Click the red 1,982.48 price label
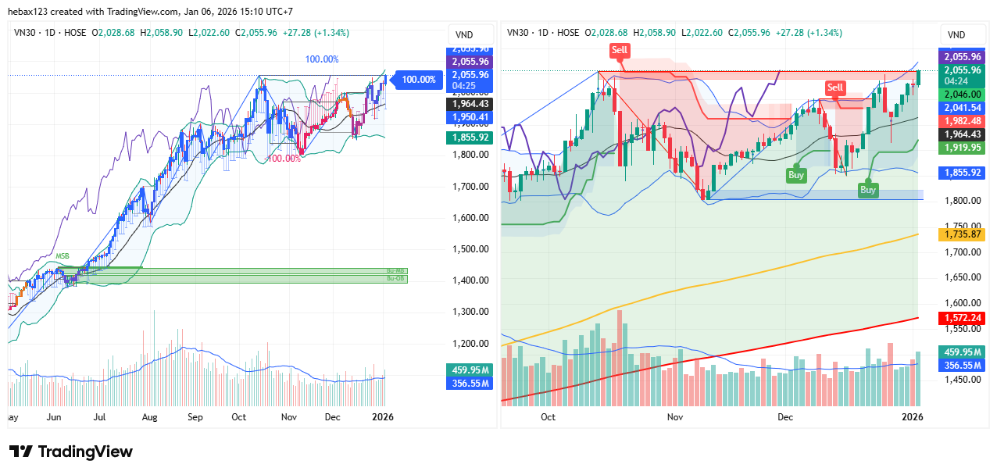997x475 pixels. point(963,120)
